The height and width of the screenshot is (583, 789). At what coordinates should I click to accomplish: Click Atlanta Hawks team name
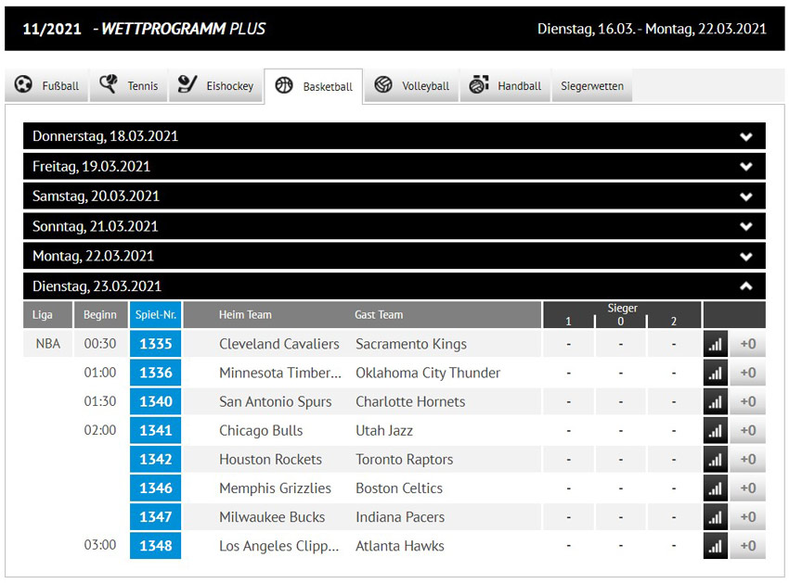pos(399,546)
